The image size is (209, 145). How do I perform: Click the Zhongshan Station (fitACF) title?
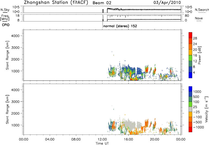point(56,2)
